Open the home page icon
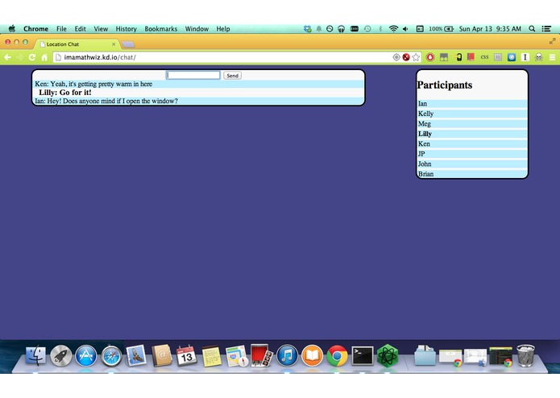The width and height of the screenshot is (560, 398). point(44,57)
